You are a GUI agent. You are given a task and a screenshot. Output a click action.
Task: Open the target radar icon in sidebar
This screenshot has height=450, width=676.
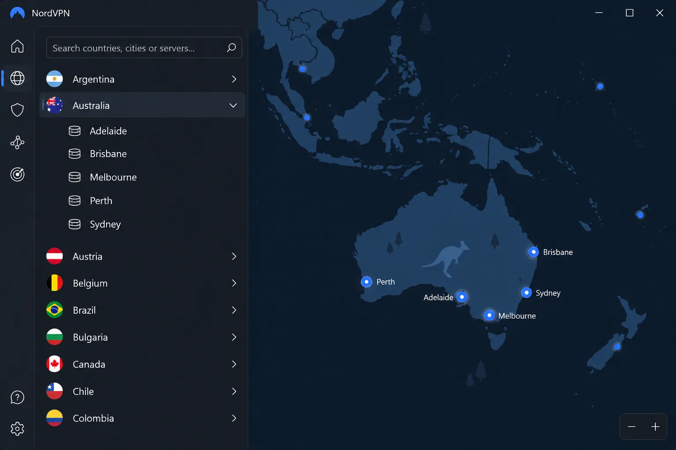pyautogui.click(x=17, y=174)
